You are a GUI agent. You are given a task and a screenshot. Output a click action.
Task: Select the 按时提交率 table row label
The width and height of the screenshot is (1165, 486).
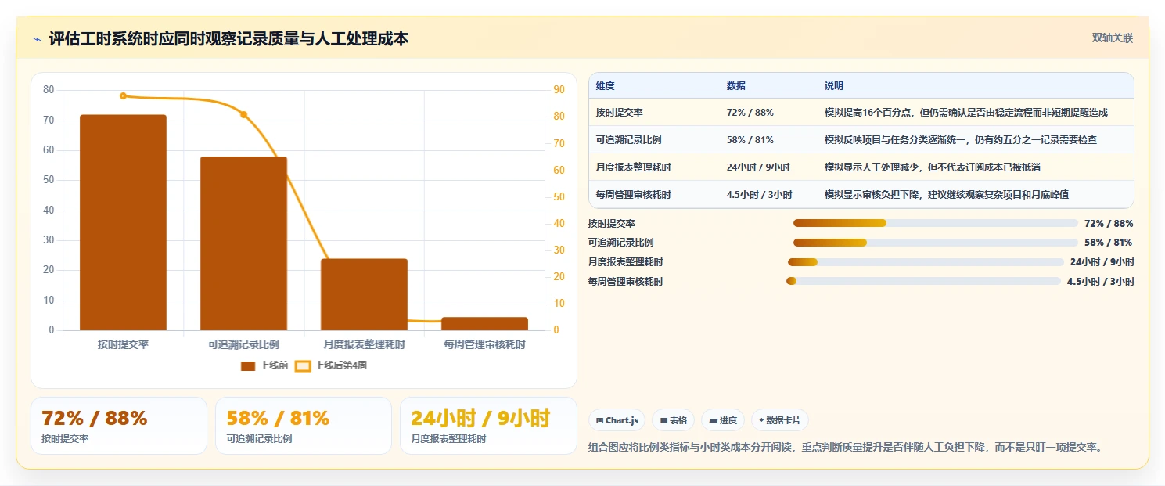click(619, 113)
